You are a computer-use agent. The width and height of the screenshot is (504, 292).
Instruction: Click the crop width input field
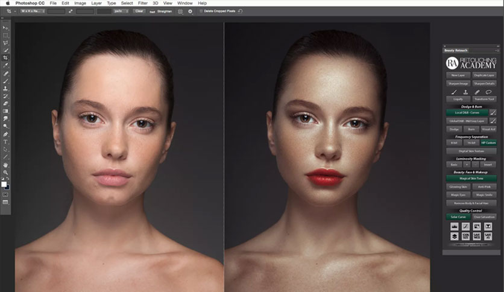click(56, 11)
